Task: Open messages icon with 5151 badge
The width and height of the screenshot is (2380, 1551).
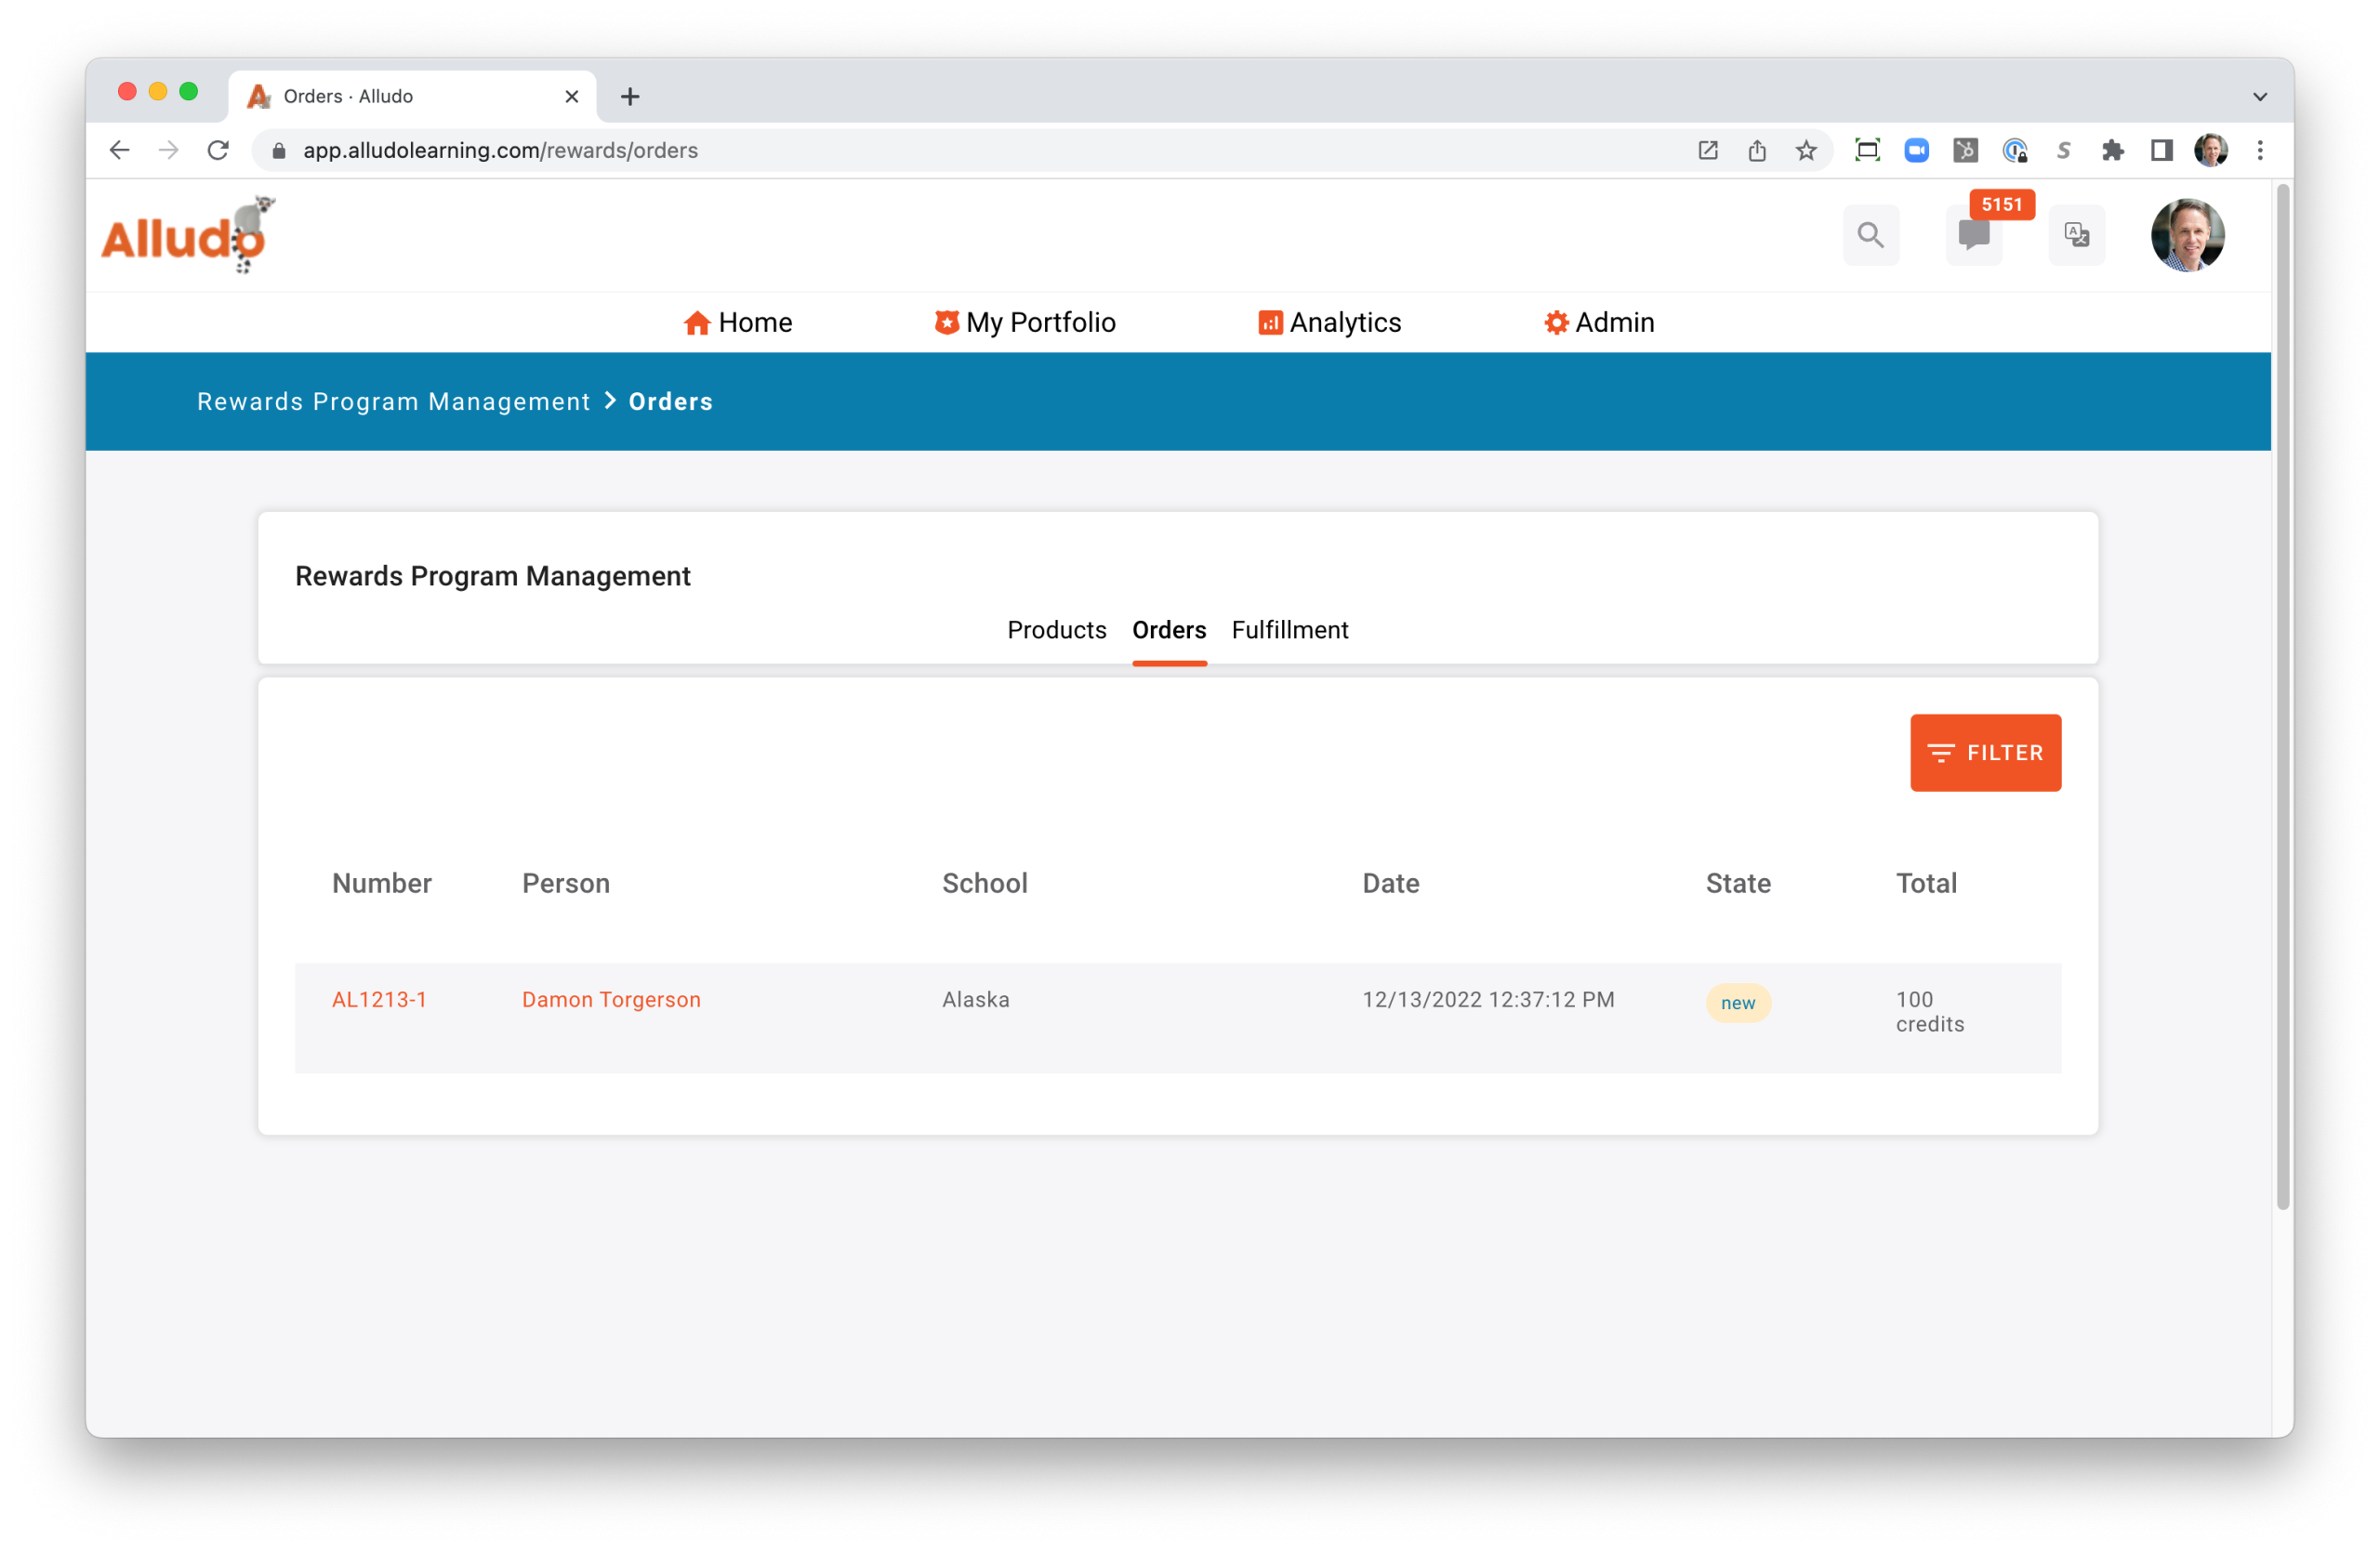Action: click(x=1974, y=235)
